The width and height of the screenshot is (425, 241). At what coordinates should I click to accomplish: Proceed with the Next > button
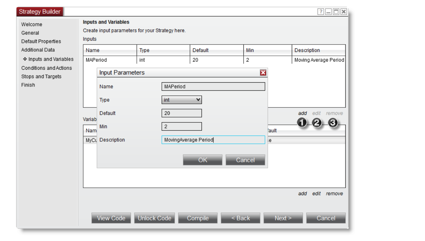click(x=283, y=218)
